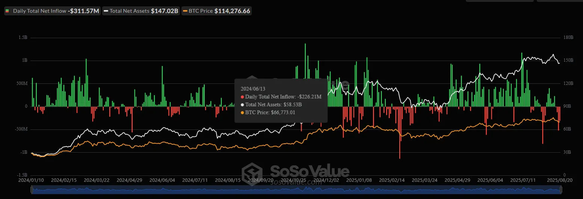
Task: Click the red-green Daily Net Inflow legend icon
Action: coord(8,11)
